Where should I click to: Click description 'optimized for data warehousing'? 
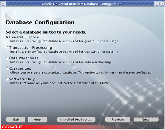(x=87, y=62)
